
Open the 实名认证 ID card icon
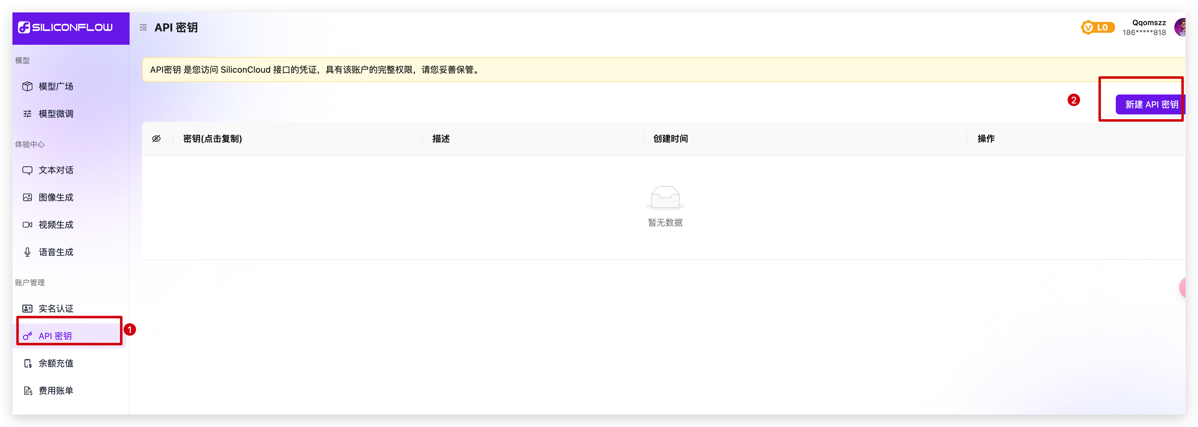[x=27, y=309]
